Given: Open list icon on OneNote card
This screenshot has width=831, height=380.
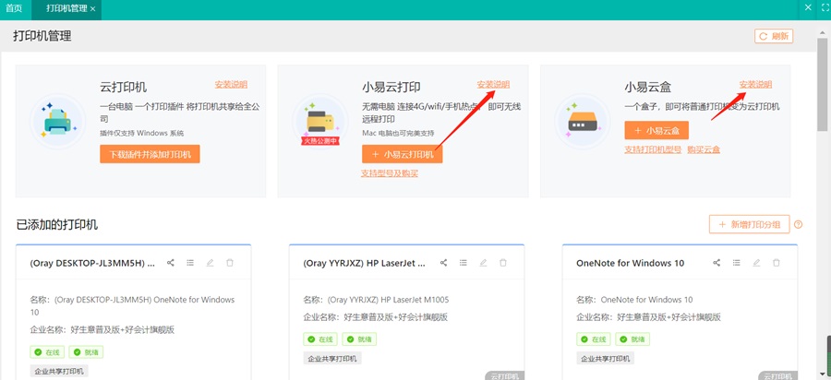Looking at the screenshot, I should [736, 263].
